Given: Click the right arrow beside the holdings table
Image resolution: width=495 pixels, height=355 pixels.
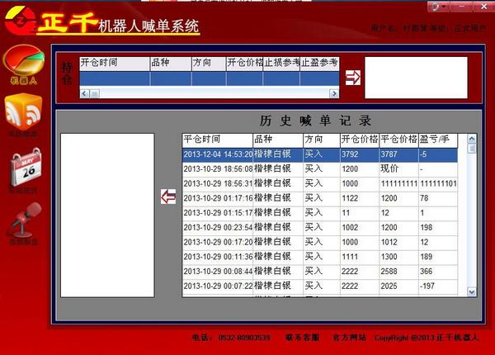Looking at the screenshot, I should [353, 78].
